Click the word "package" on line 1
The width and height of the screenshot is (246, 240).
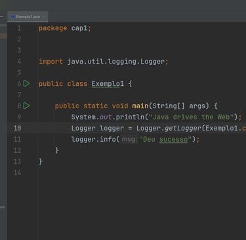click(x=52, y=28)
